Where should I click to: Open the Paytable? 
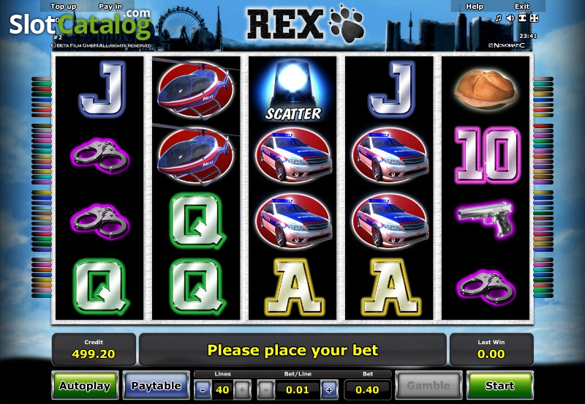[x=156, y=385]
